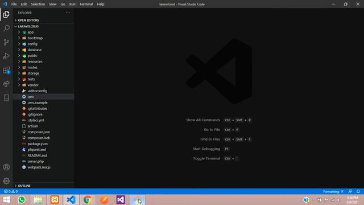Click the system clock in taskbar
The width and height of the screenshot is (364, 205).
coord(353,200)
